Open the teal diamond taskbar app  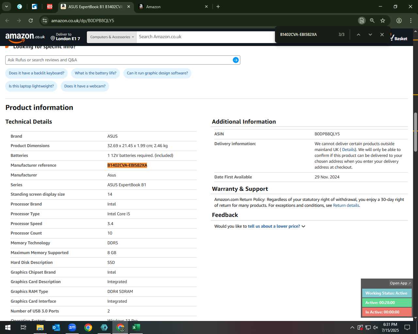(104, 327)
